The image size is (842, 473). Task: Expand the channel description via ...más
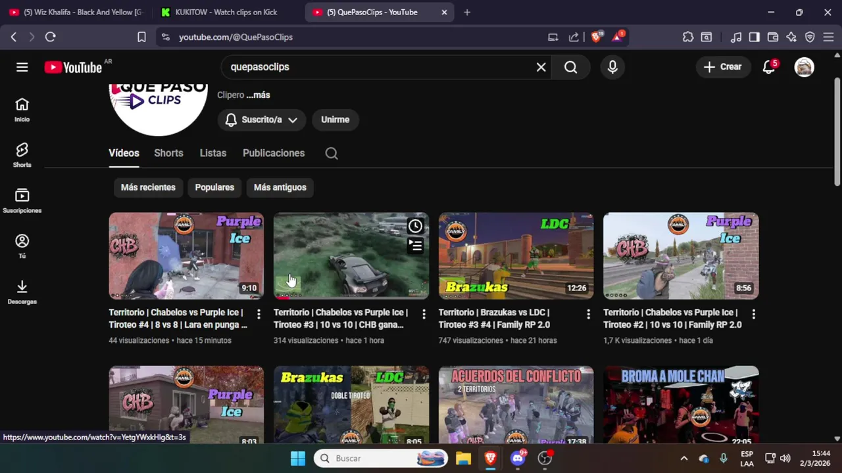258,95
